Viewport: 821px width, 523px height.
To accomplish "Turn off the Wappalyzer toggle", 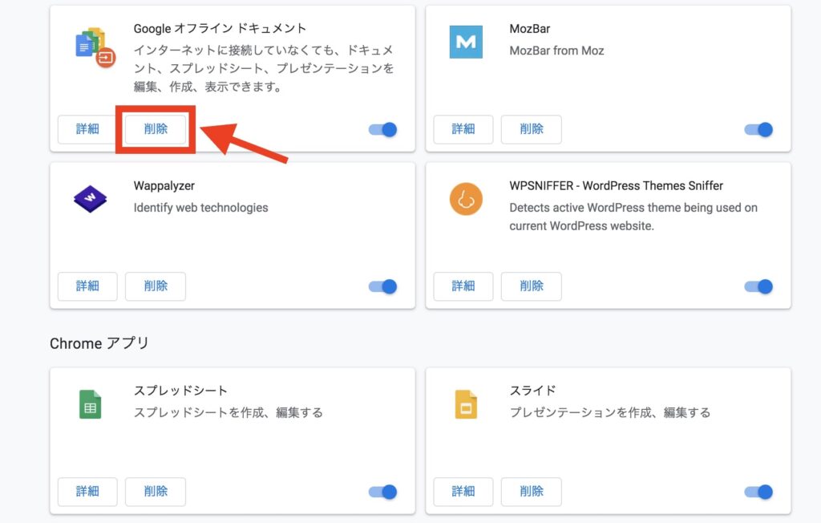I will pyautogui.click(x=382, y=286).
